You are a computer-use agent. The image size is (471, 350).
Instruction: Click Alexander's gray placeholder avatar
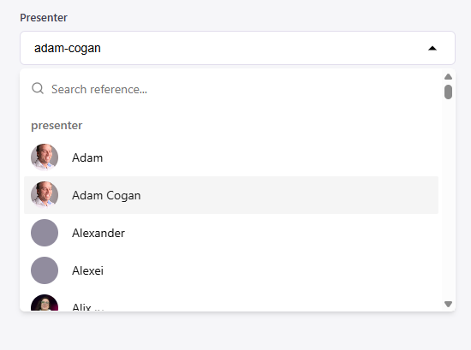click(45, 233)
